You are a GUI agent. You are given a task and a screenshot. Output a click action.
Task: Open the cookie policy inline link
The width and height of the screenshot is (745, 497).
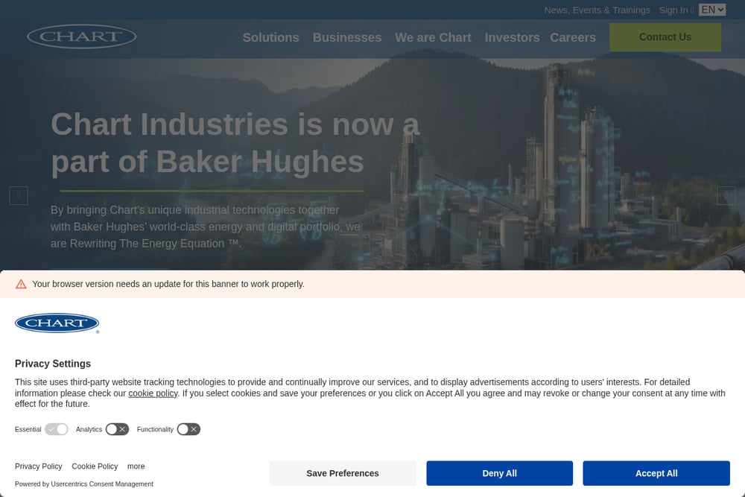153,393
